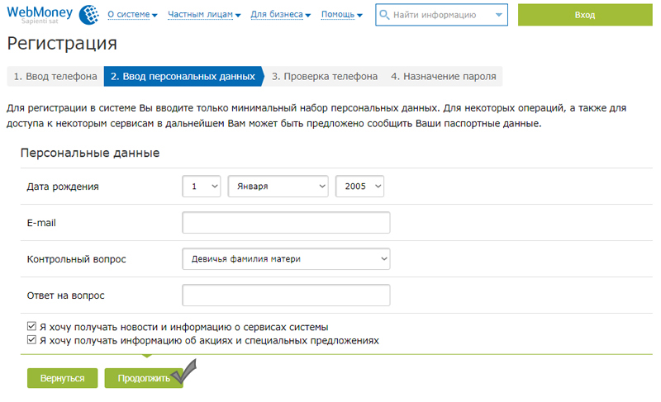Uncheck the system news subscription checkbox

pos(31,326)
